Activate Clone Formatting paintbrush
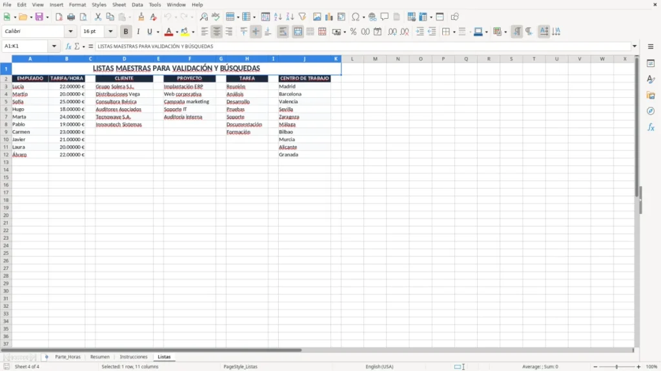 [141, 17]
